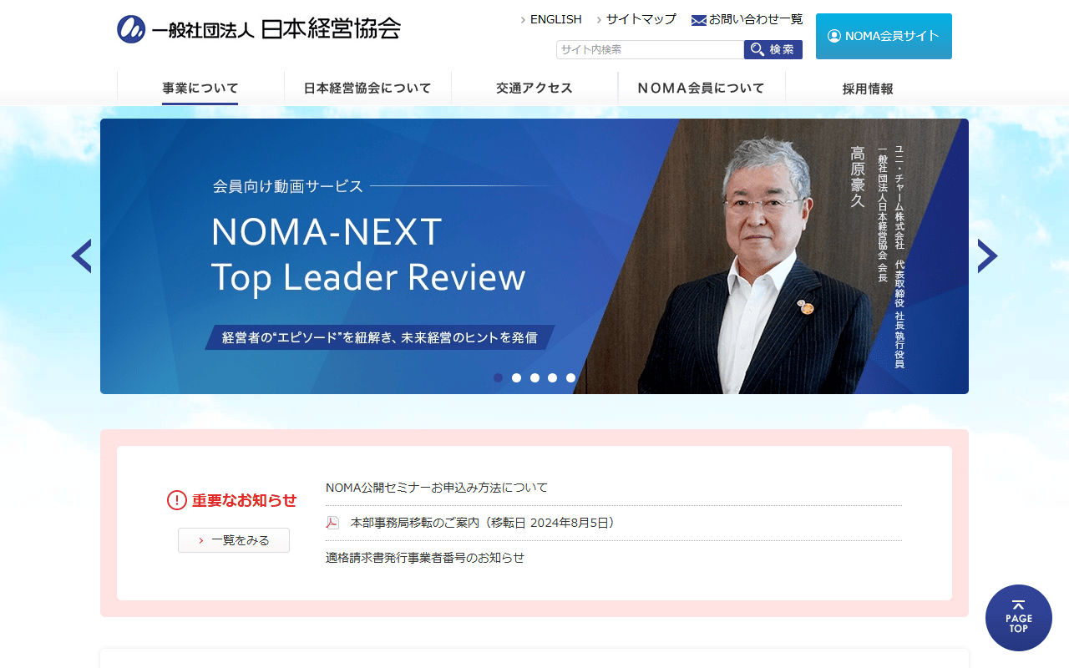Select the fifth carousel dot
The width and height of the screenshot is (1069, 668).
coord(571,377)
